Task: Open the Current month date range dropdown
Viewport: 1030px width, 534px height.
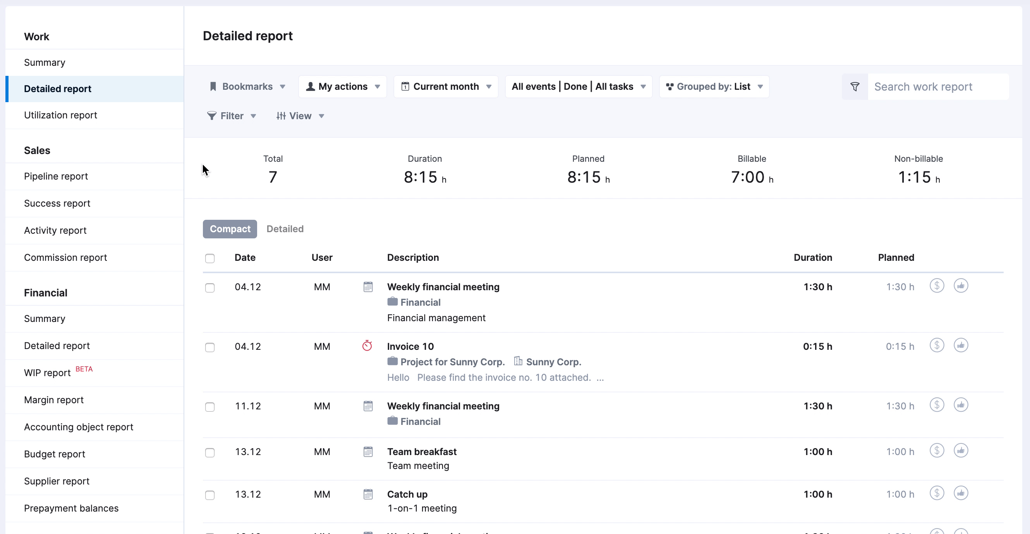Action: (x=445, y=86)
